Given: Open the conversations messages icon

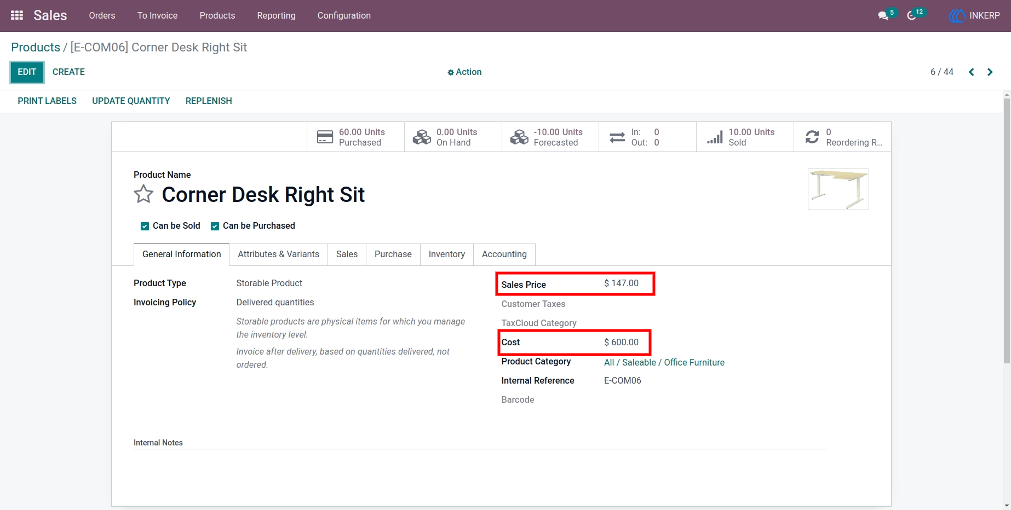Looking at the screenshot, I should (883, 15).
